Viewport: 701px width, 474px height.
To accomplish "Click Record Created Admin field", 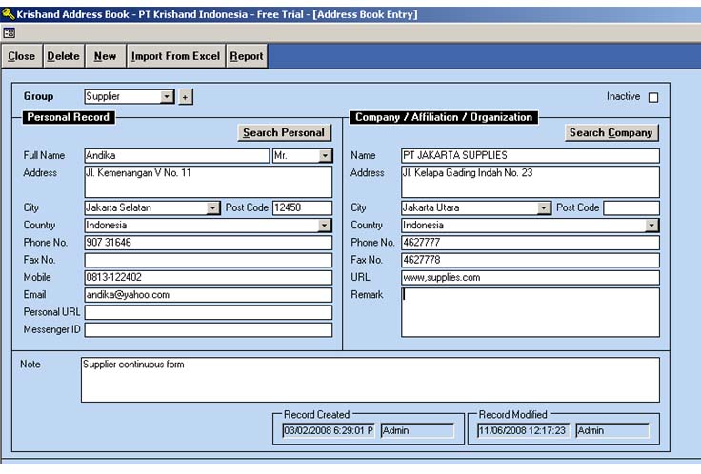I will pos(417,430).
